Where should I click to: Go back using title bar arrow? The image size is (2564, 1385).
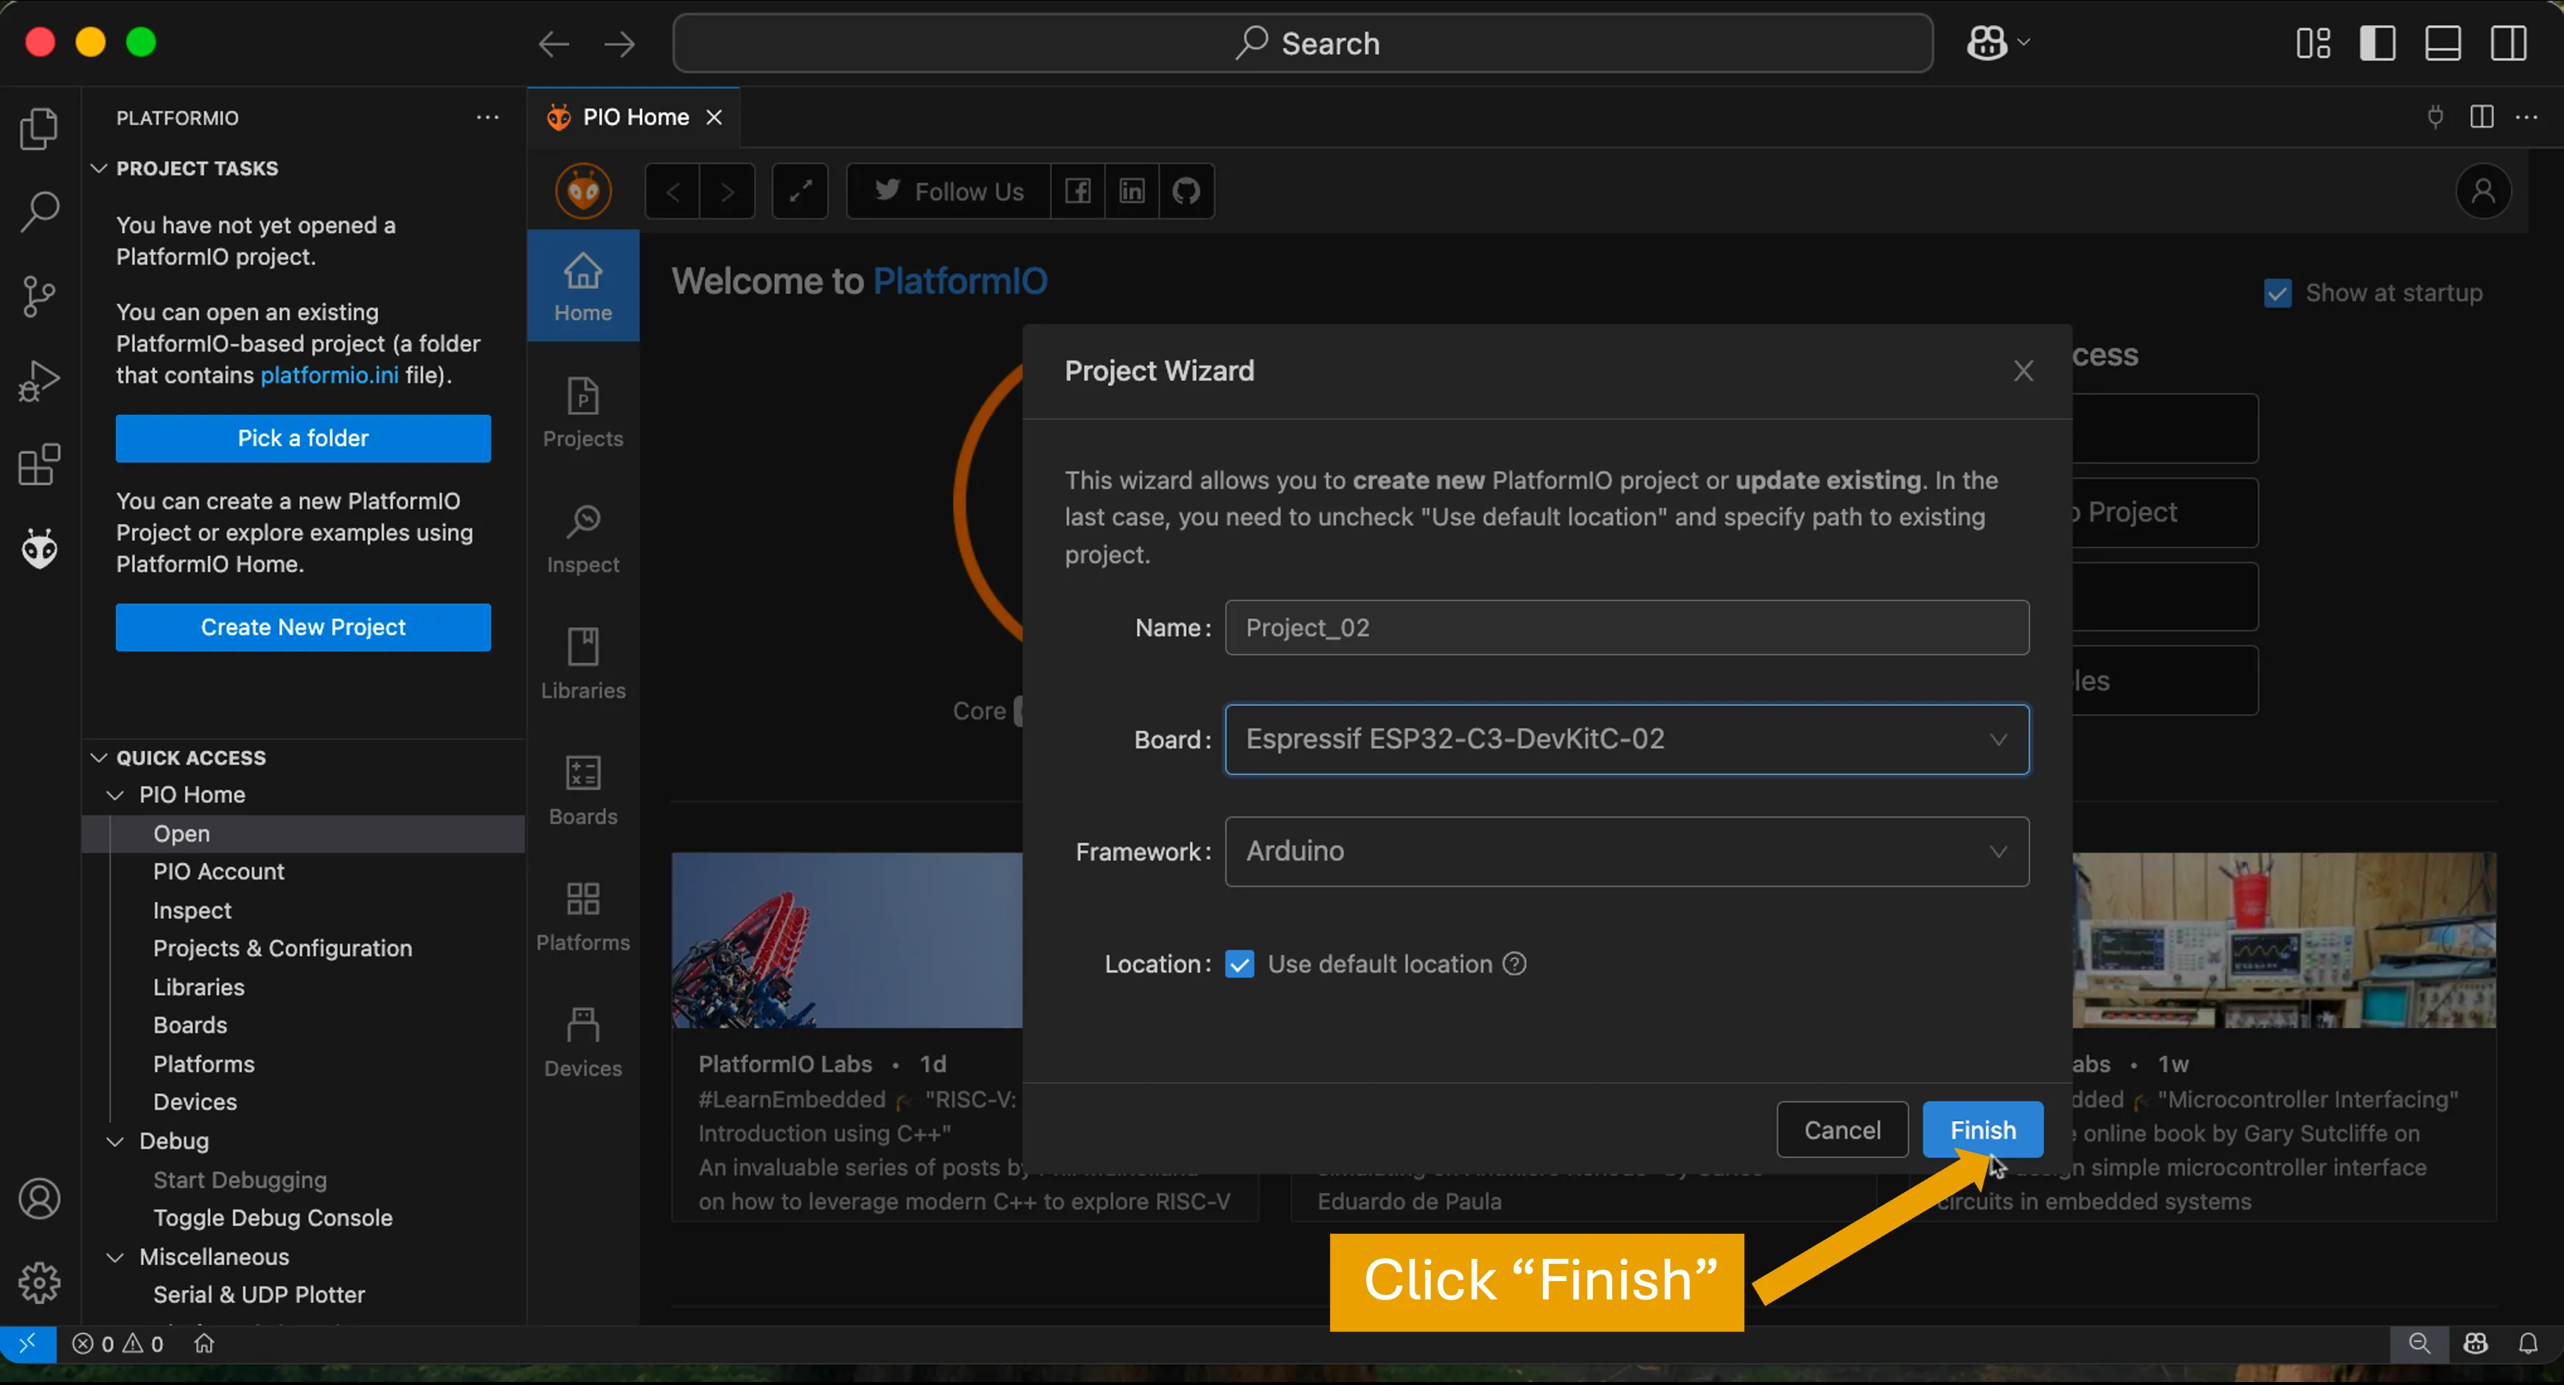click(554, 43)
